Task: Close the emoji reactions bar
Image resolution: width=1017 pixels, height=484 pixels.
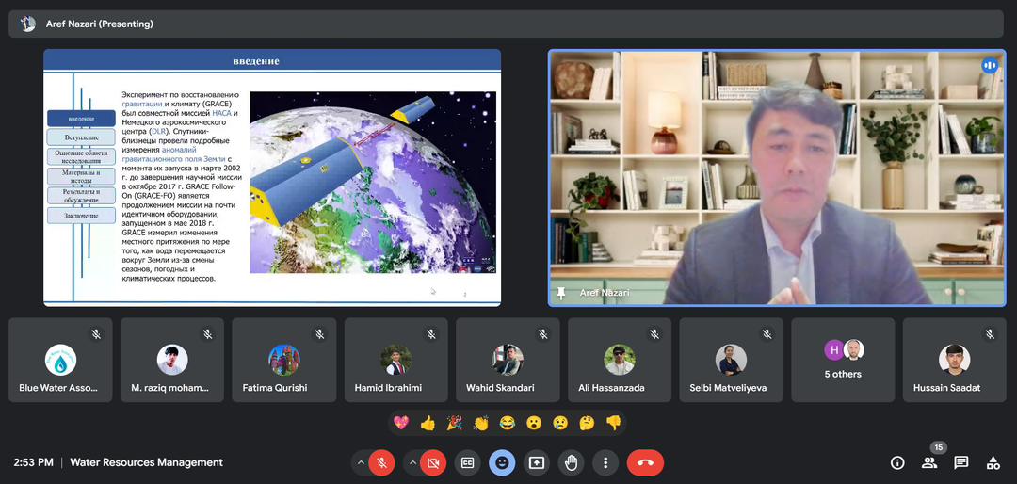Action: tap(502, 462)
